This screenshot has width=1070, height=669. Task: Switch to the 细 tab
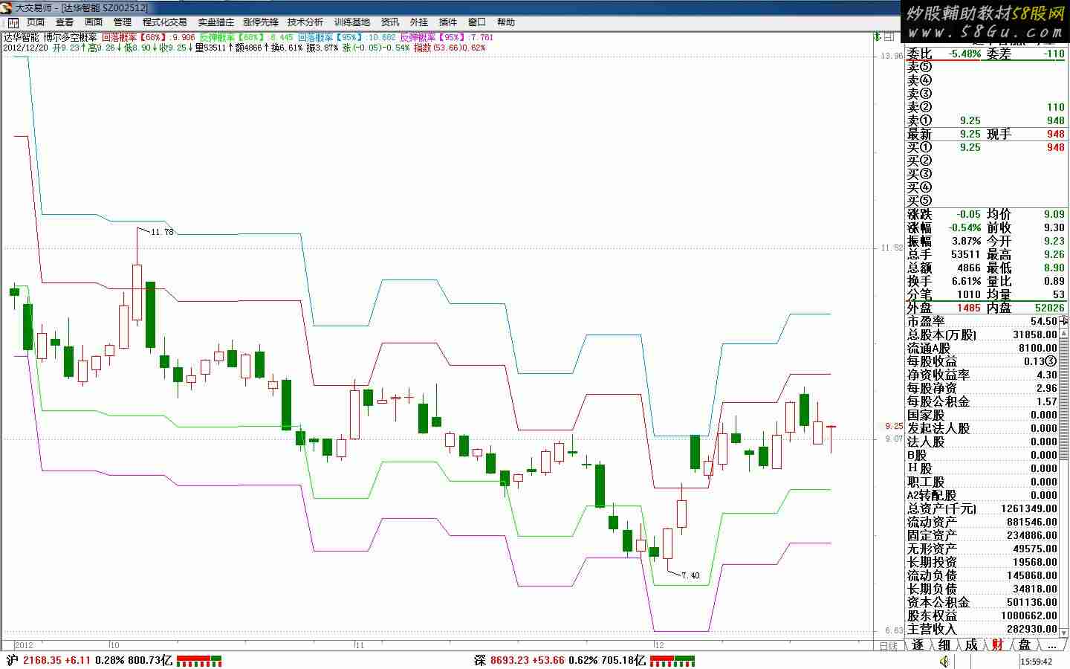[x=944, y=644]
